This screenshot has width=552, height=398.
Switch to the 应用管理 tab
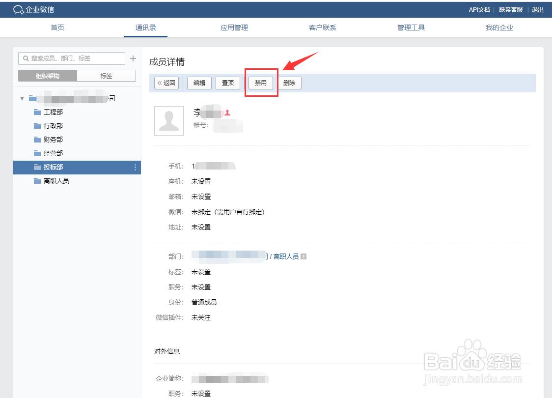tap(234, 28)
